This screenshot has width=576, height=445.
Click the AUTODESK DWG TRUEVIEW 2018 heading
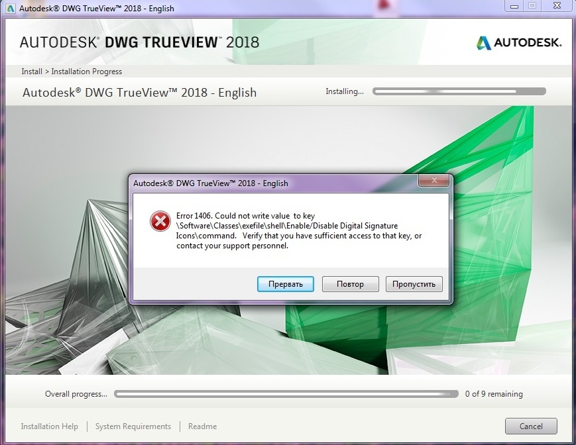pos(140,42)
